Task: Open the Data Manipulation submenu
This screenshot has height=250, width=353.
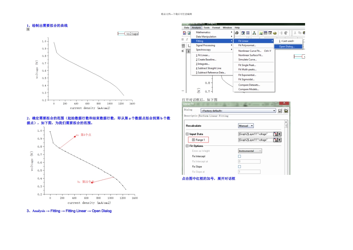Action: pyautogui.click(x=212, y=36)
